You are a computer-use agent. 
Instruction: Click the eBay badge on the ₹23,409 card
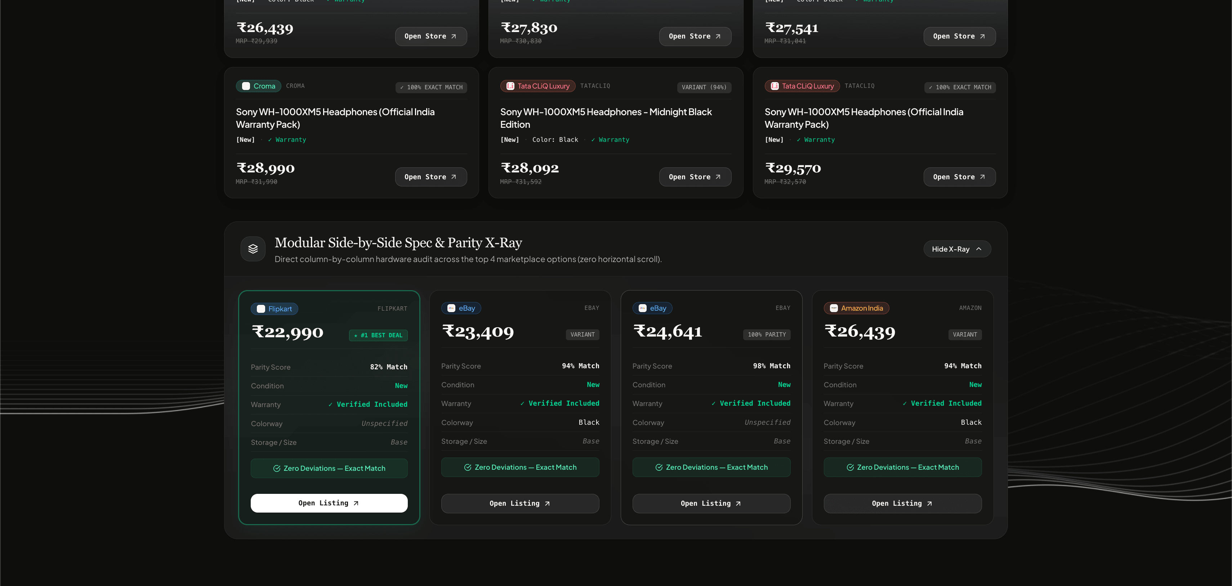click(461, 308)
